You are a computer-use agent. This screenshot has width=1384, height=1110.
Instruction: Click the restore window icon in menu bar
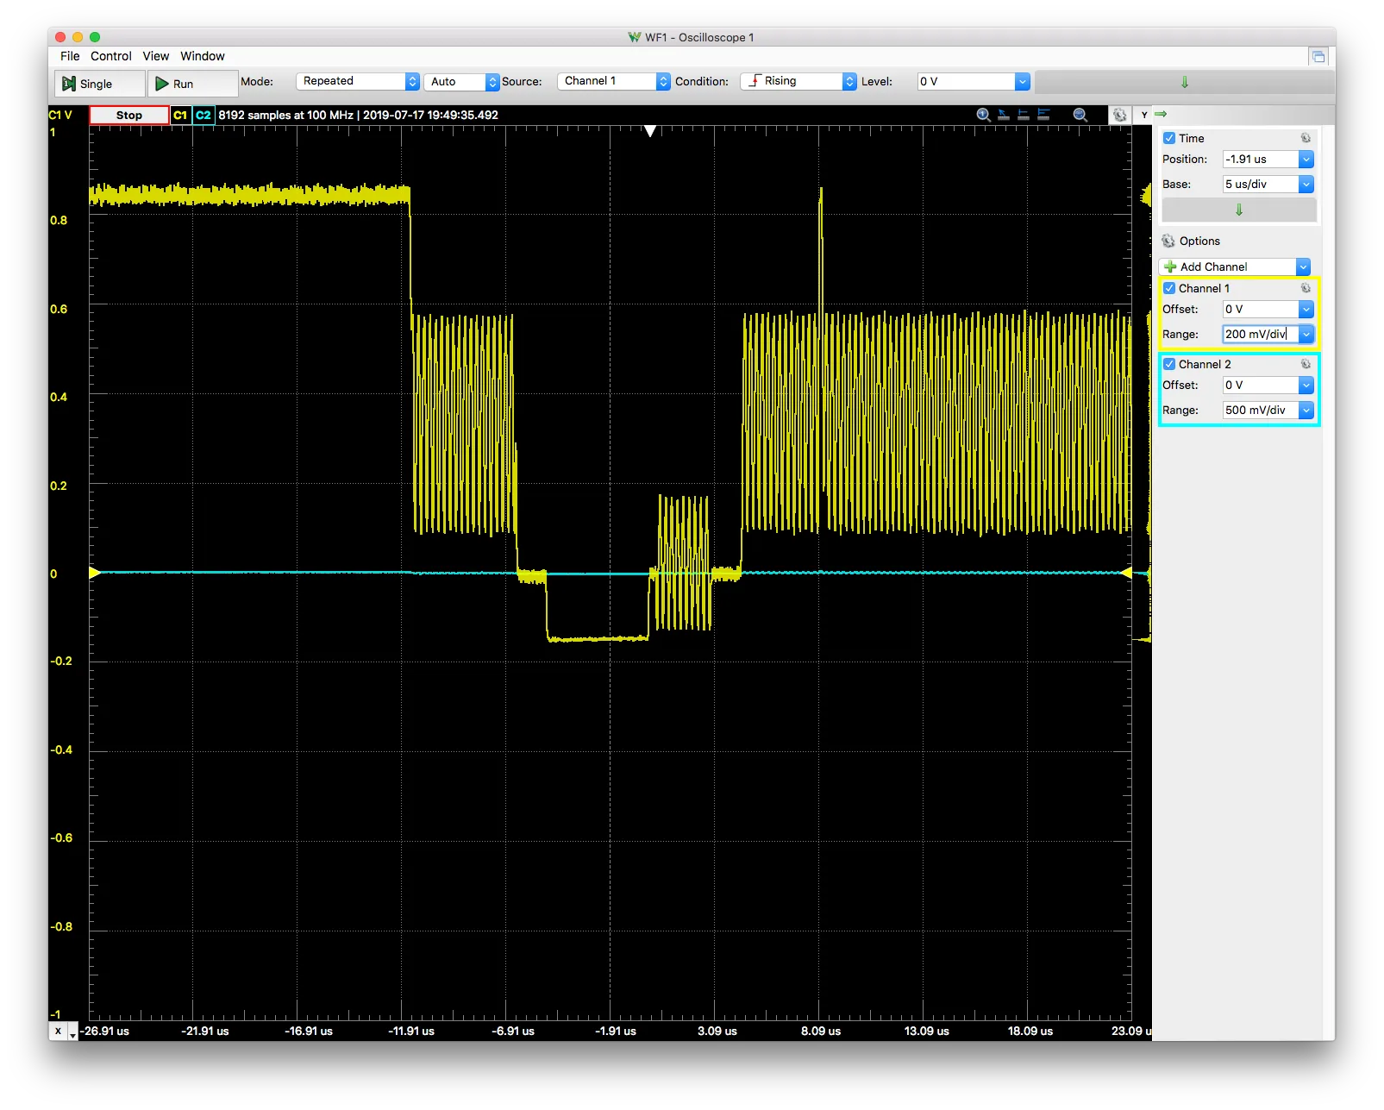pos(1318,57)
